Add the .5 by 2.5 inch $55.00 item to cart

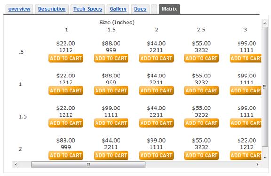click(x=201, y=58)
